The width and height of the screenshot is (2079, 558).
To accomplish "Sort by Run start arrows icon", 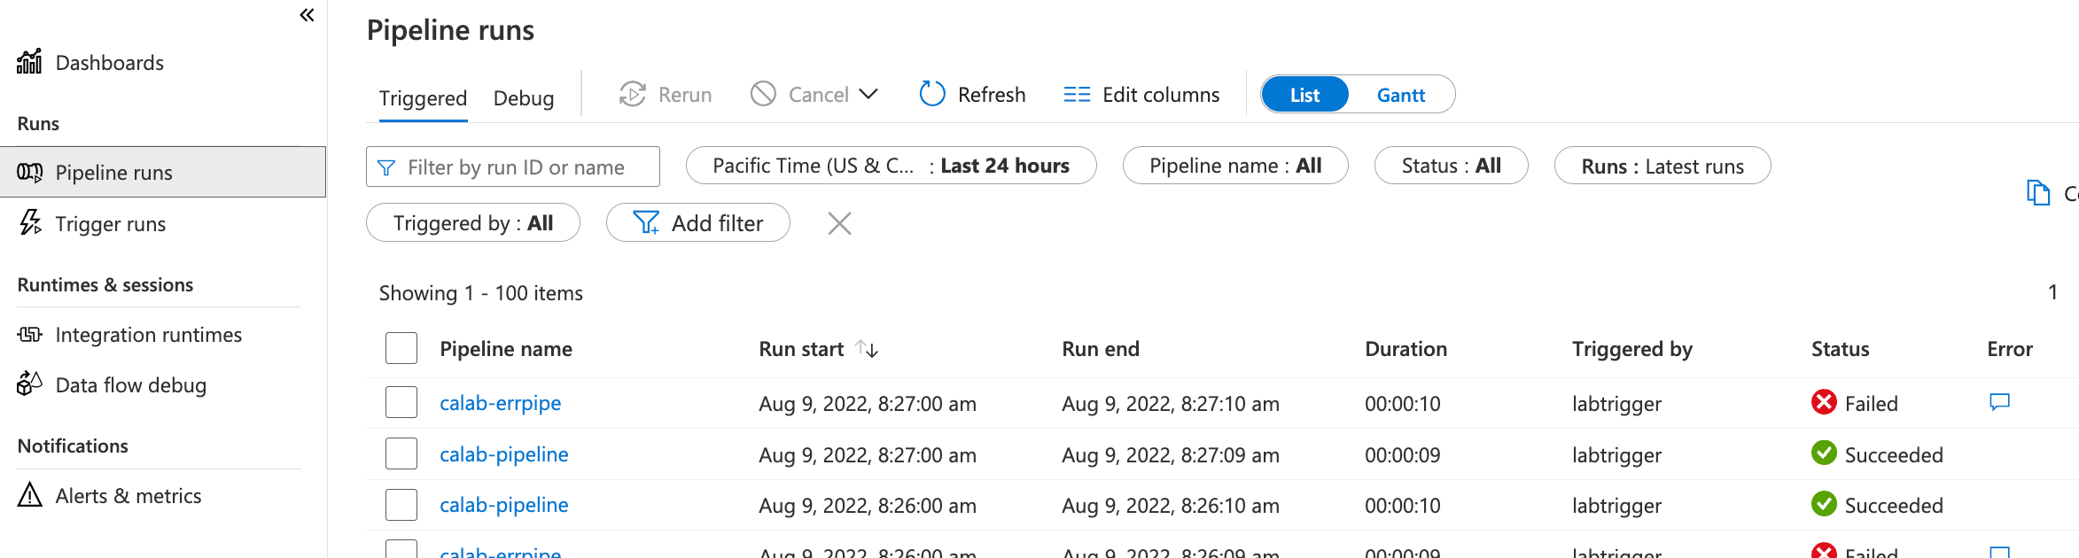I will 867,349.
